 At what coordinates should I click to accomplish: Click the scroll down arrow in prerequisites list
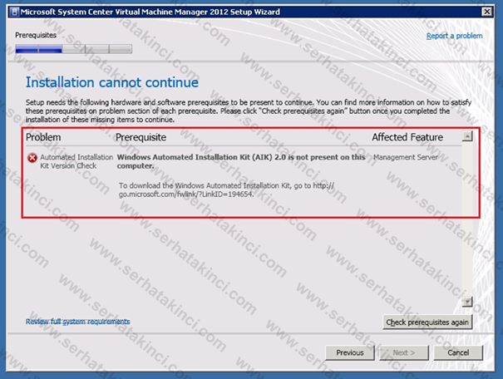point(467,302)
